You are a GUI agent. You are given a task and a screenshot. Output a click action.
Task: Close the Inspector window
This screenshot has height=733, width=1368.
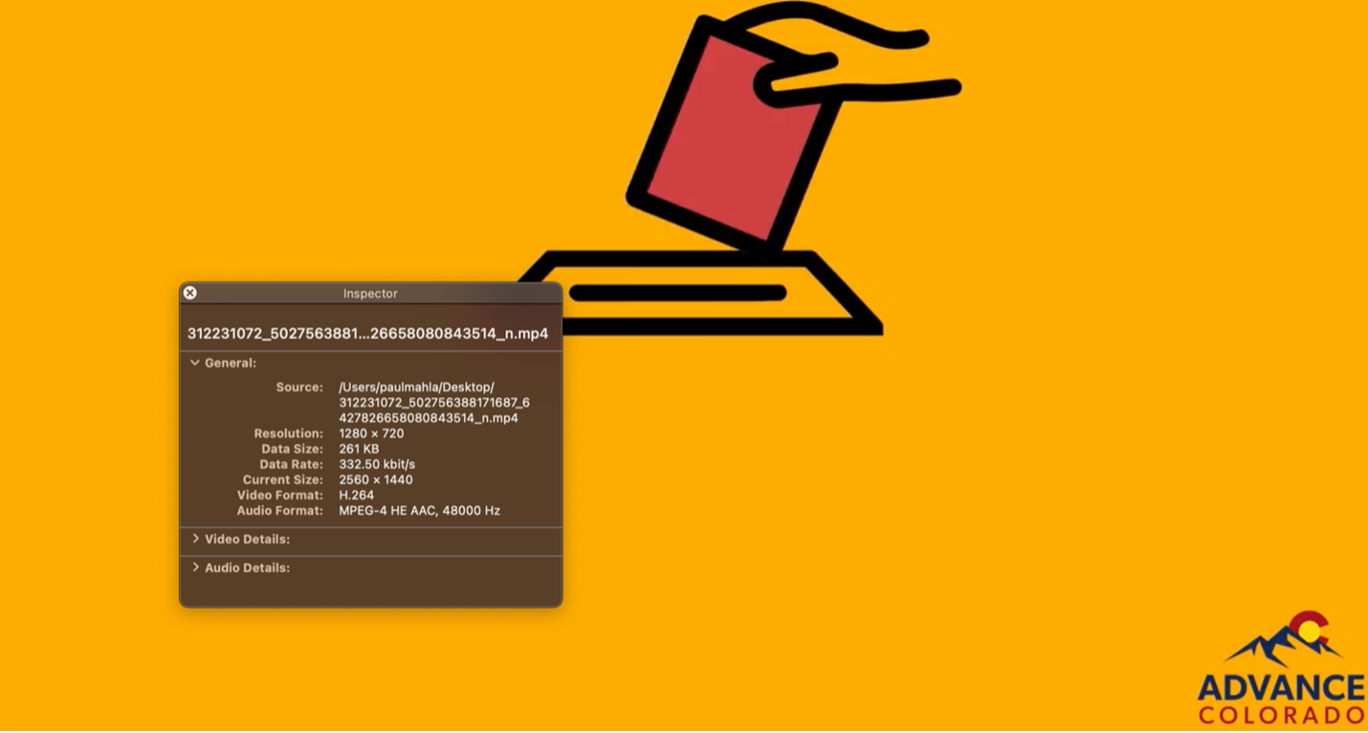coord(189,293)
